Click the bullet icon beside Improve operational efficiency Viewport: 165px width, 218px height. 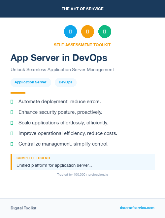tap(12, 133)
